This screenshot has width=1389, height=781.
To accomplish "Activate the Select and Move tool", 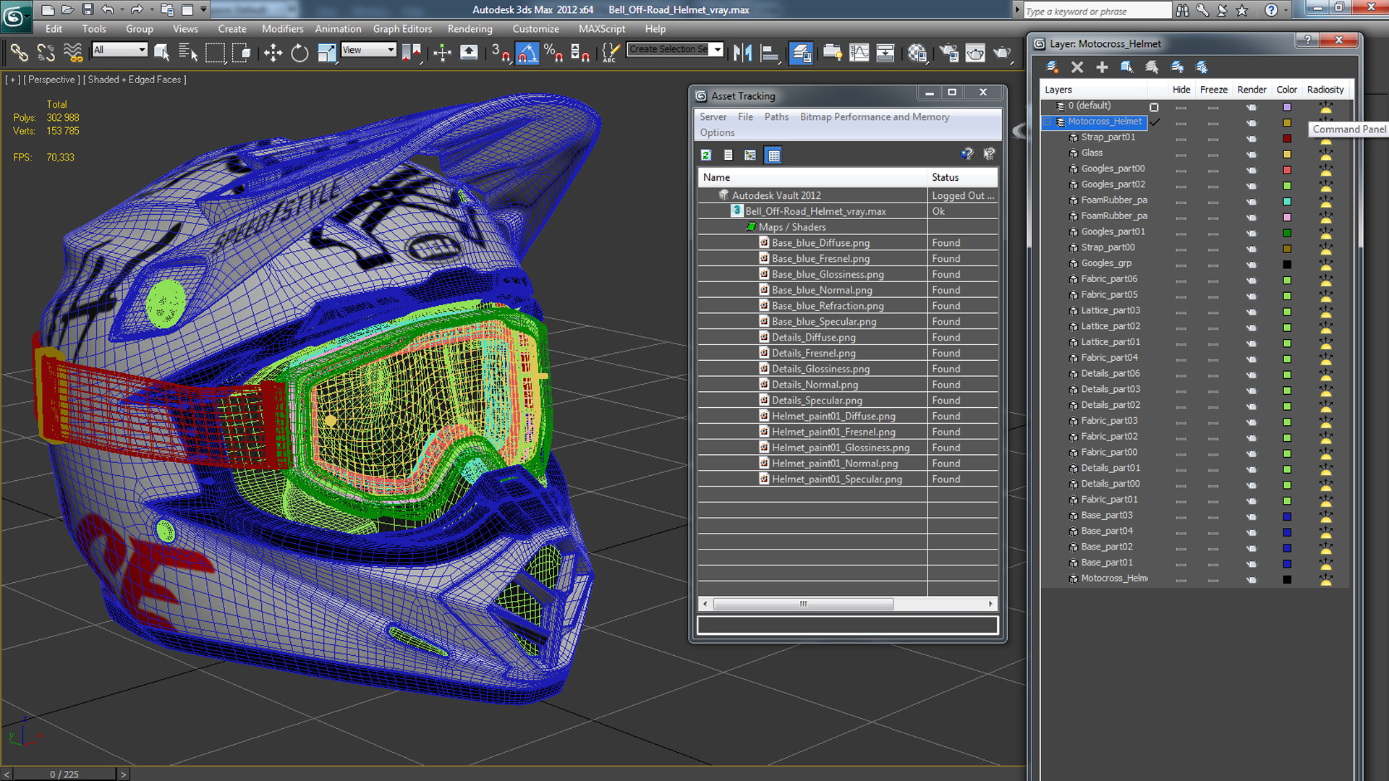I will tap(273, 52).
